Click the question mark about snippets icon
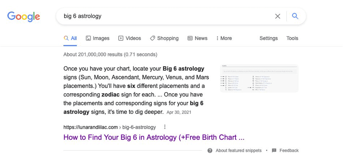The image size is (343, 161). (210, 150)
